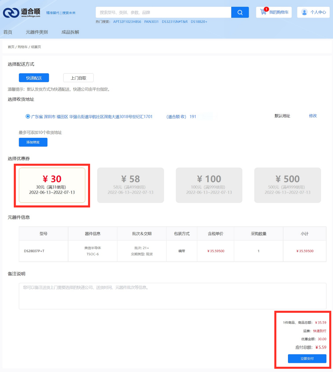Switch to 上门自取 self-pickup option
The height and width of the screenshot is (372, 333).
pyautogui.click(x=78, y=77)
